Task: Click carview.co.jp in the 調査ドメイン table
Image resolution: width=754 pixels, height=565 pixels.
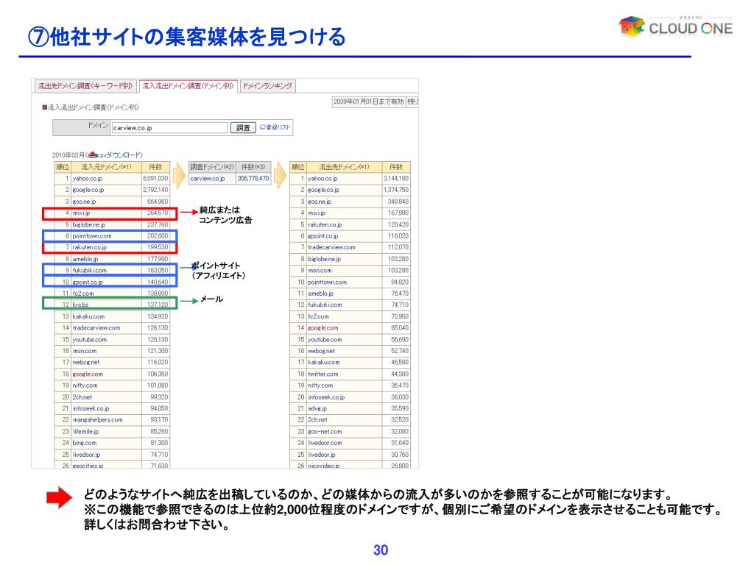Action: [207, 178]
